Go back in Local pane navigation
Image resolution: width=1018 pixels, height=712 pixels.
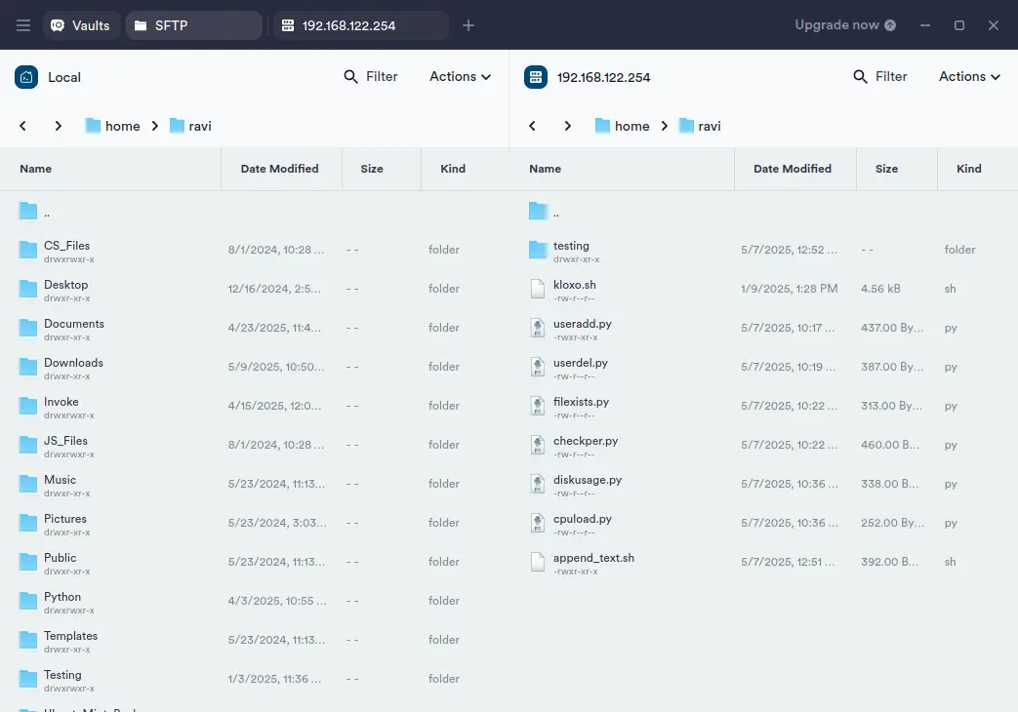(x=23, y=126)
